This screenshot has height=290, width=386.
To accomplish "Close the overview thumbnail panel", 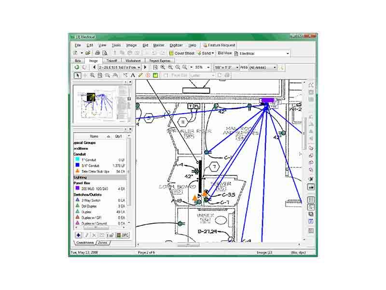I will pyautogui.click(x=130, y=82).
